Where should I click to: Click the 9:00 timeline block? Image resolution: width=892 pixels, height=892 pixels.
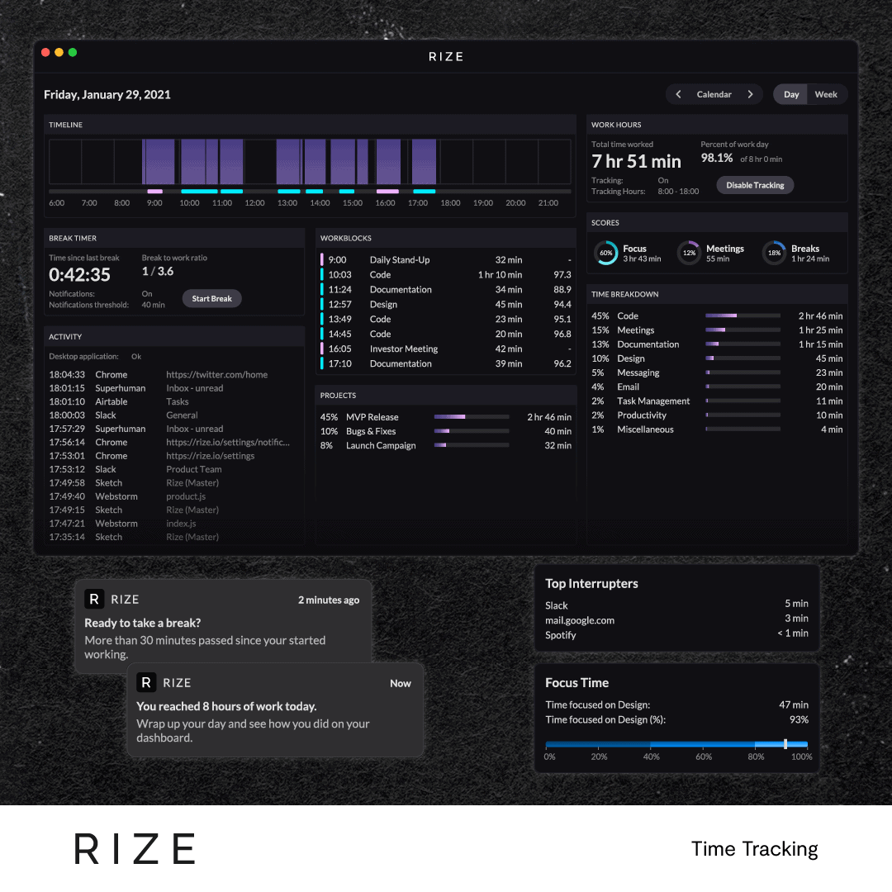point(159,162)
